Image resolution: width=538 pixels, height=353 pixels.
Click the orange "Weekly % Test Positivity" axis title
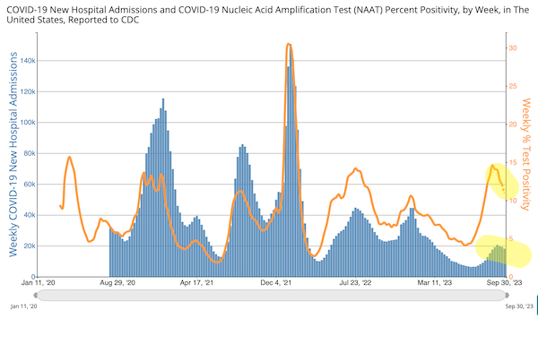click(x=525, y=154)
